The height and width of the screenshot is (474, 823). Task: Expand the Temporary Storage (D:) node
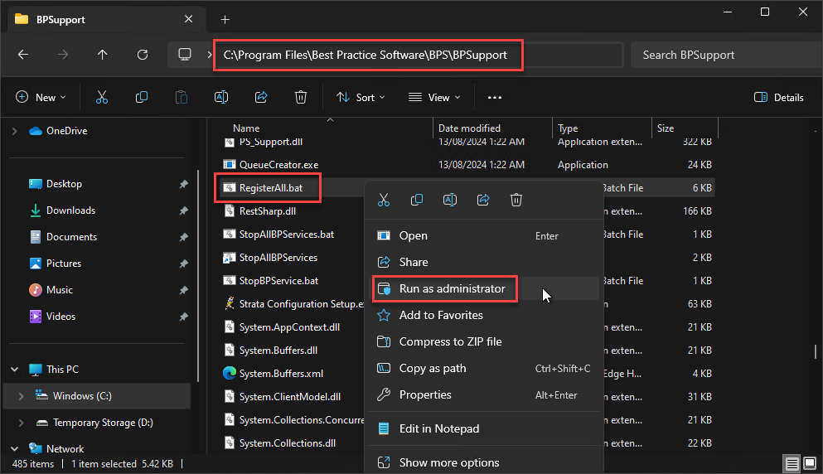coord(21,423)
